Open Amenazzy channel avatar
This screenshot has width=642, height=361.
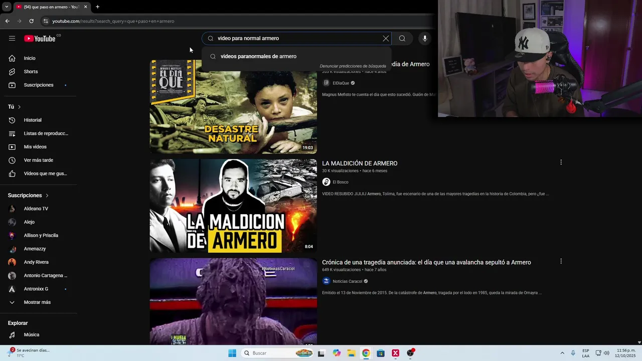point(12,249)
